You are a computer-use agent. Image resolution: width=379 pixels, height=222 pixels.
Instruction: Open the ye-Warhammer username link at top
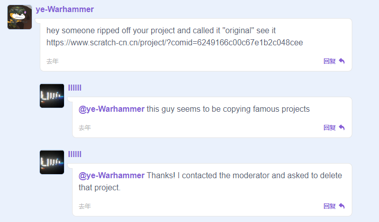click(65, 10)
